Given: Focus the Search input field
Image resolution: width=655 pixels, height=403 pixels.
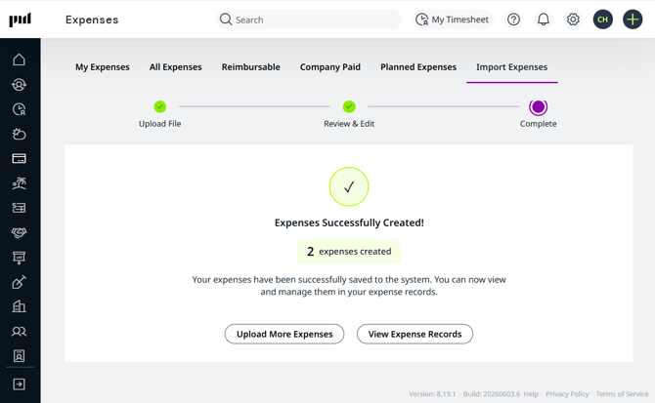Looking at the screenshot, I should 309,20.
